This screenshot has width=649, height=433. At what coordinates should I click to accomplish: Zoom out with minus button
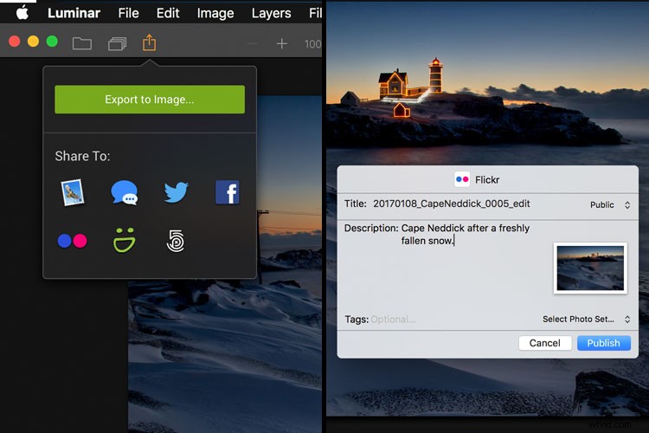(252, 43)
